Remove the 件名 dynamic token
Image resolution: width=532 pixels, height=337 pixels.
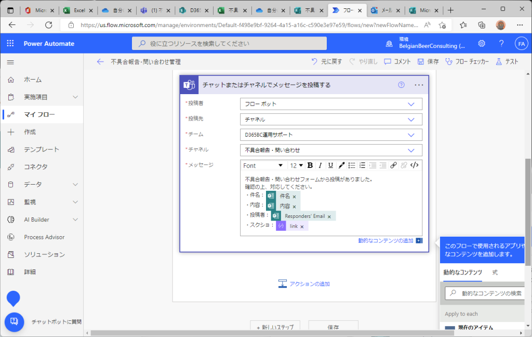click(294, 197)
